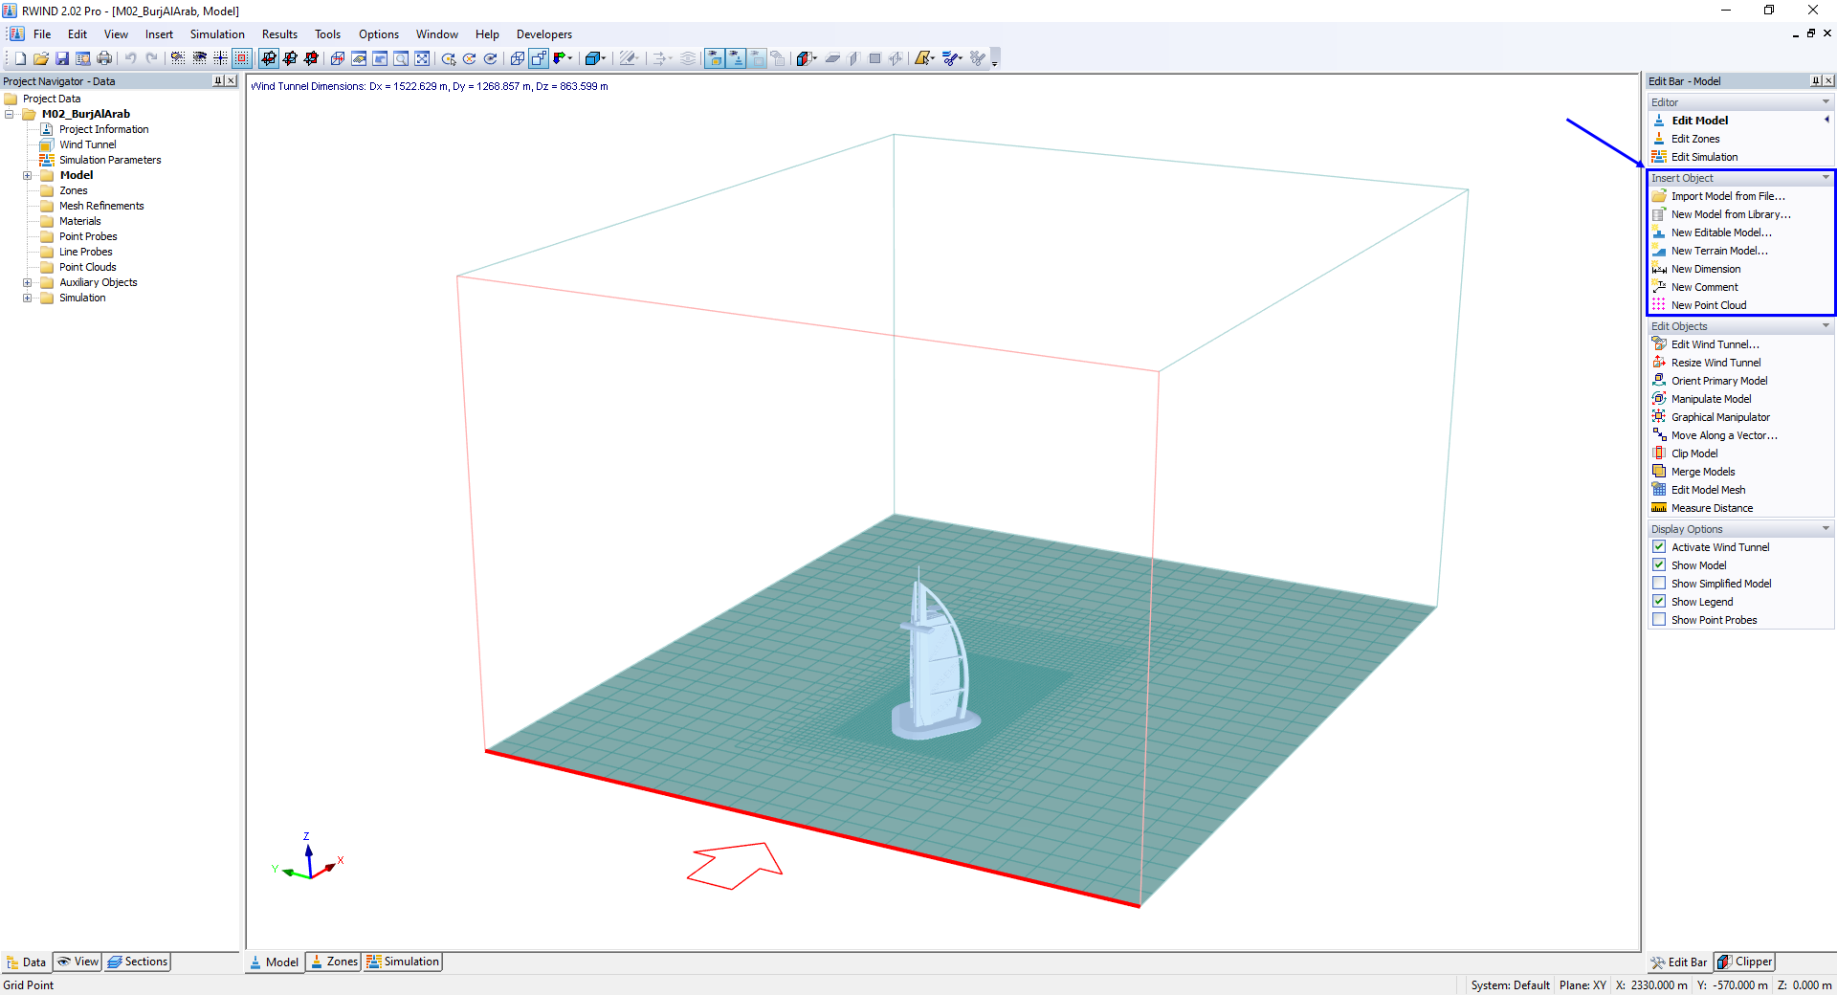Toggle the Show Legend checkbox

tap(1659, 602)
